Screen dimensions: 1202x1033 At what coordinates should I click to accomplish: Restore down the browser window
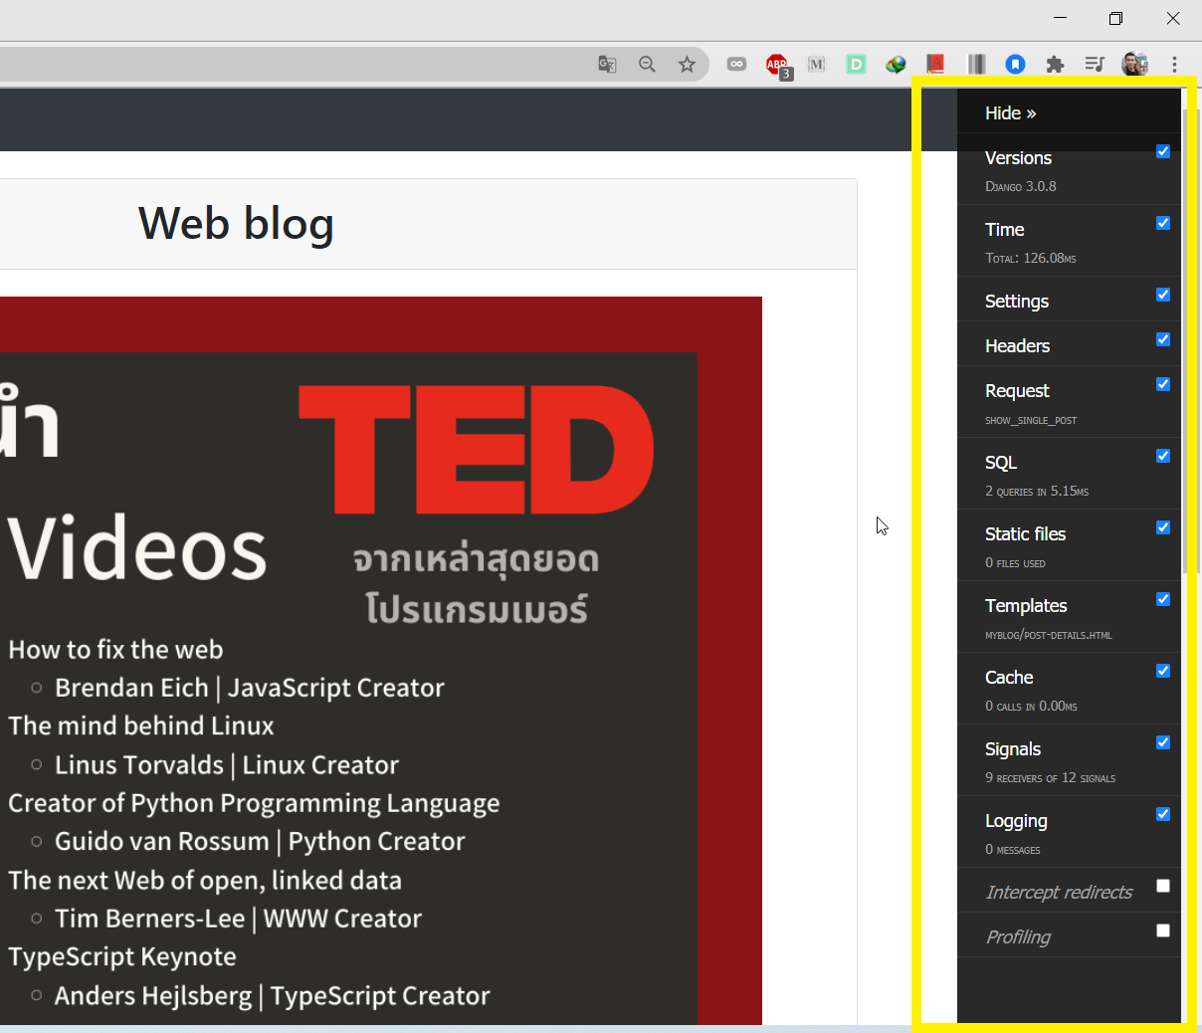[x=1115, y=18]
